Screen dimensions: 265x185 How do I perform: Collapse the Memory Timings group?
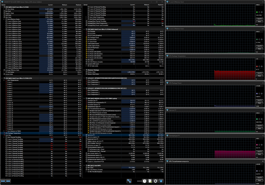84,70
